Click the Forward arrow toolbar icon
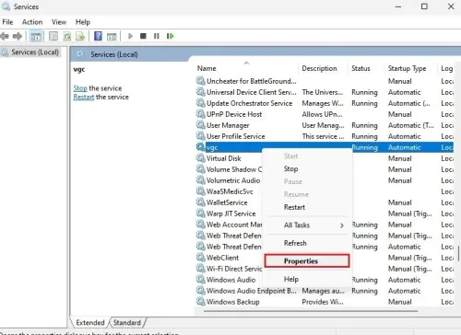461x335 pixels. 18,36
